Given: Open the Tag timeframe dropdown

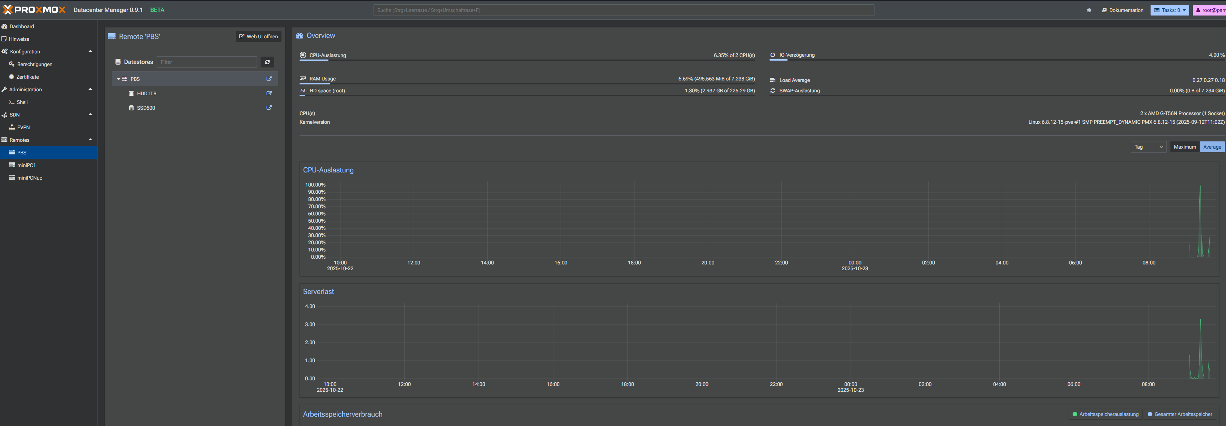Looking at the screenshot, I should pyautogui.click(x=1148, y=147).
